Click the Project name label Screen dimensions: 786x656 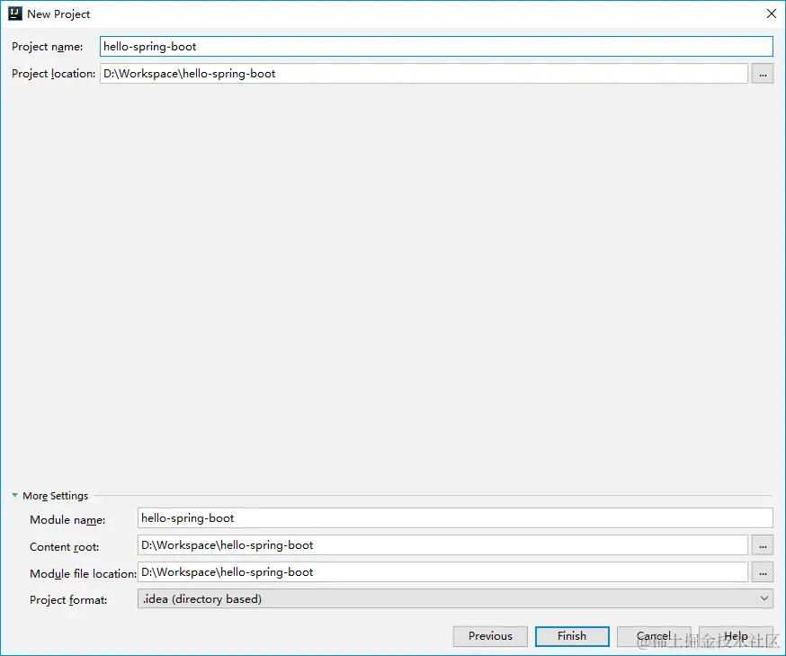click(x=47, y=47)
